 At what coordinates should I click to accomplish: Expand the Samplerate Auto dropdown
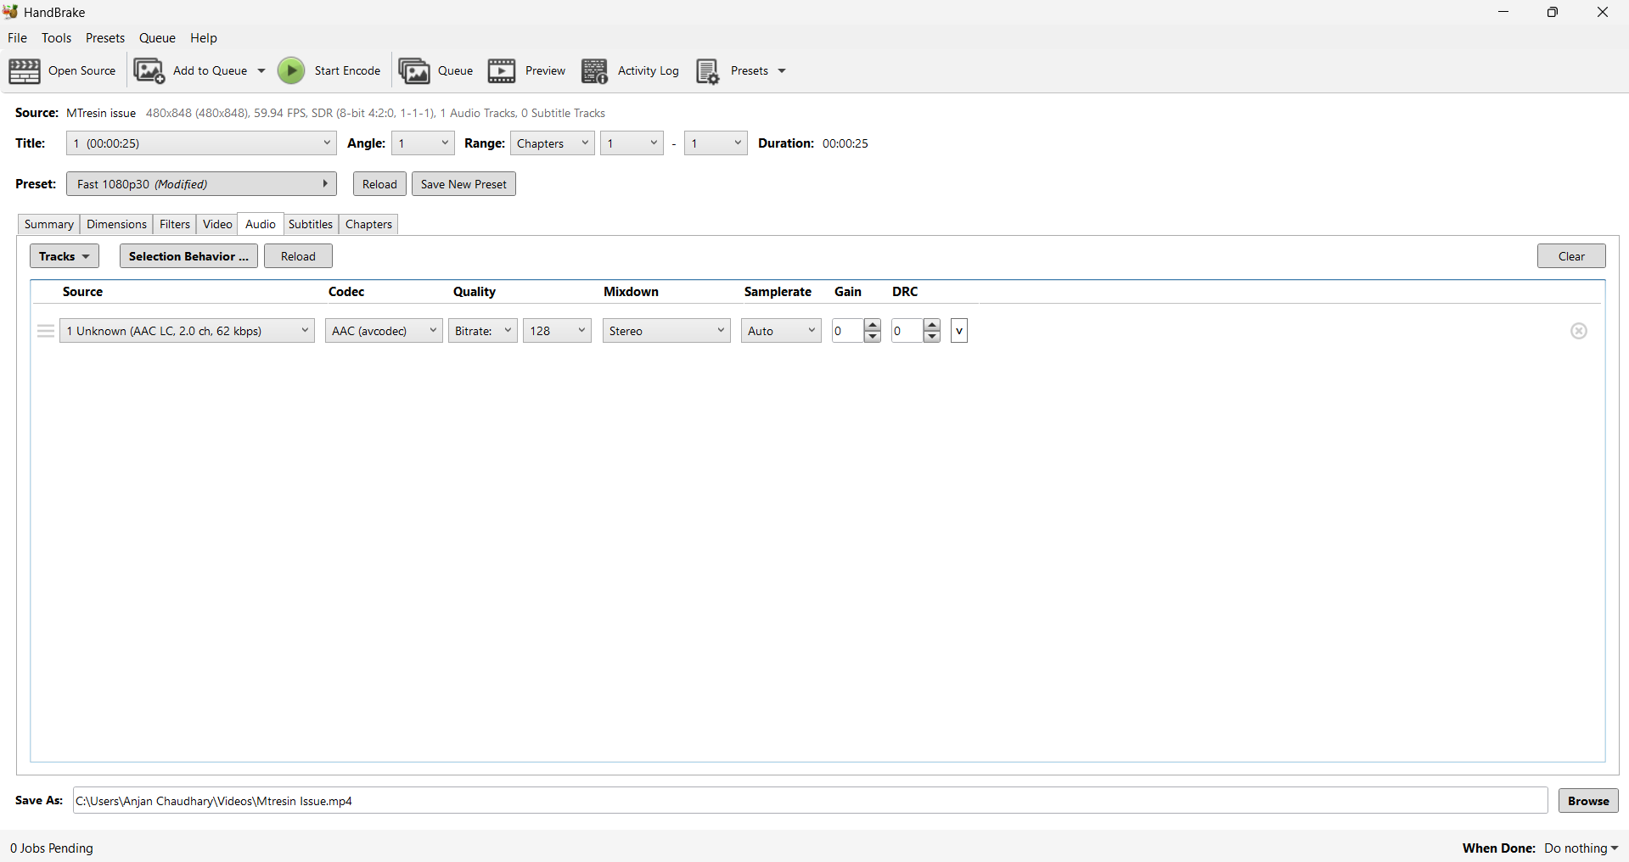click(x=781, y=331)
